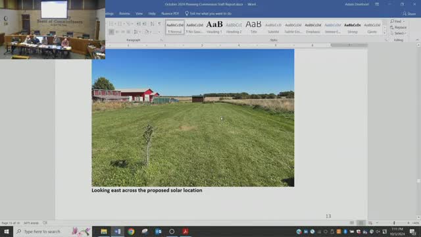Apply Title style
Viewport: 421px width, 237px height.
pyautogui.click(x=254, y=27)
